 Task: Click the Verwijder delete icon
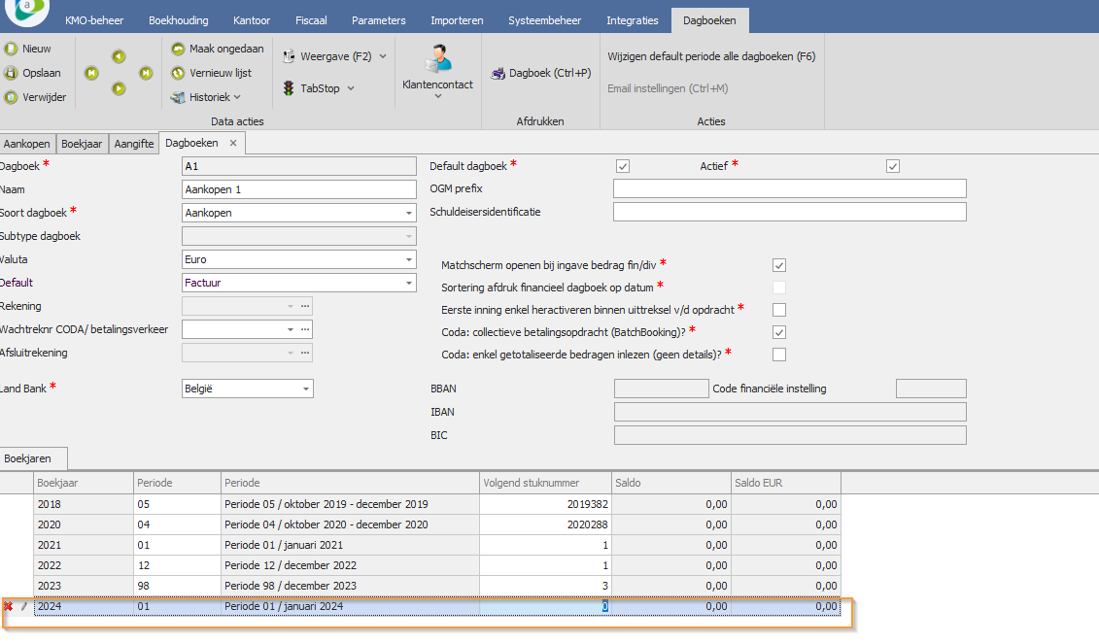tap(12, 97)
